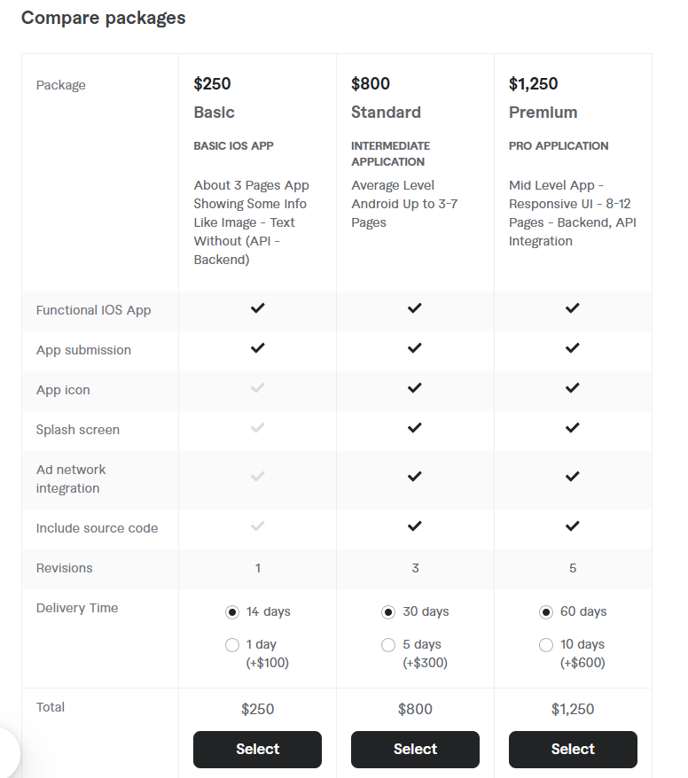Choose 60 days delivery for Premium

click(x=546, y=612)
